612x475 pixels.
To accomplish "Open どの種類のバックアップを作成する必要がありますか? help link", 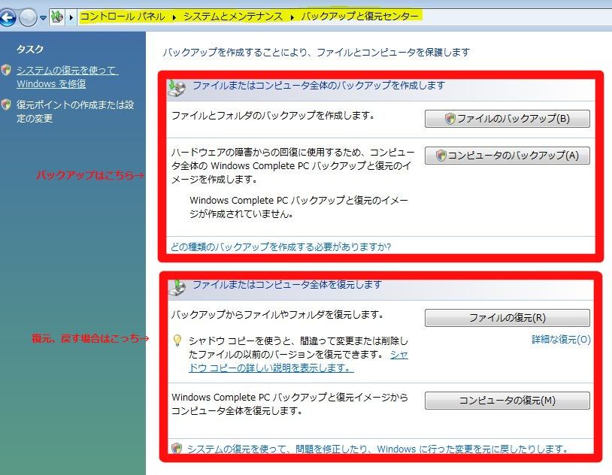I will click(281, 247).
